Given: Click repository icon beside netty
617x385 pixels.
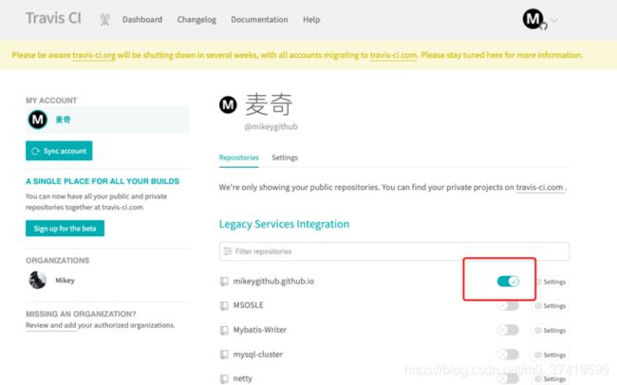Looking at the screenshot, I should coord(224,379).
